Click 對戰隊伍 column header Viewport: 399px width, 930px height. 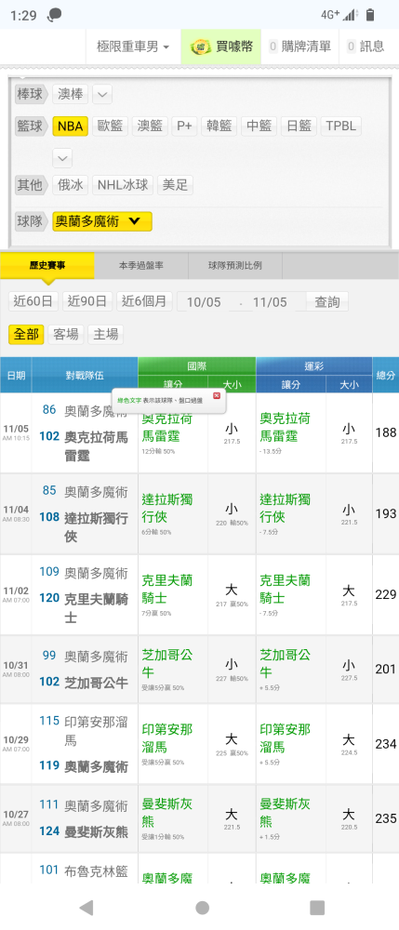pyautogui.click(x=85, y=375)
